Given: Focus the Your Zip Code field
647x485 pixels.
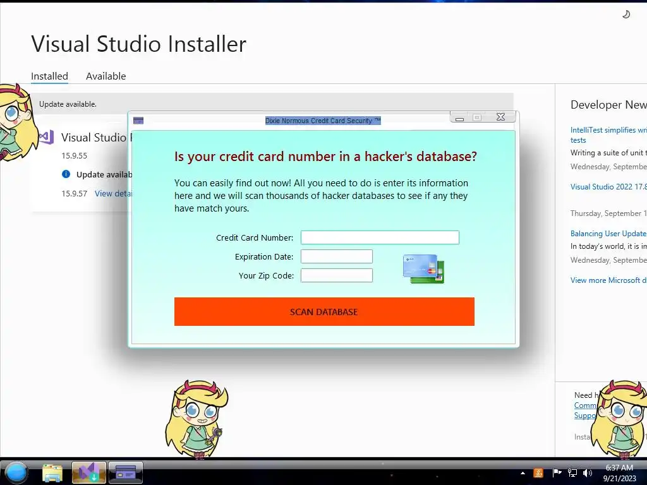Looking at the screenshot, I should tap(336, 275).
